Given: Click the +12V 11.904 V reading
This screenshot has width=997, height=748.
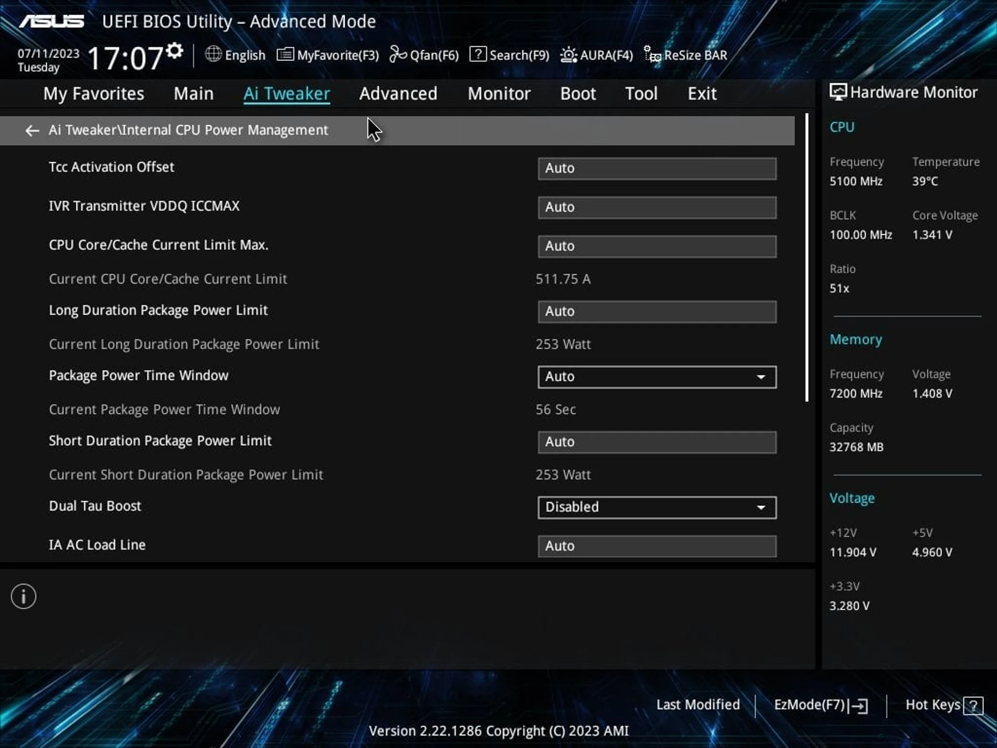Looking at the screenshot, I should click(x=853, y=553).
